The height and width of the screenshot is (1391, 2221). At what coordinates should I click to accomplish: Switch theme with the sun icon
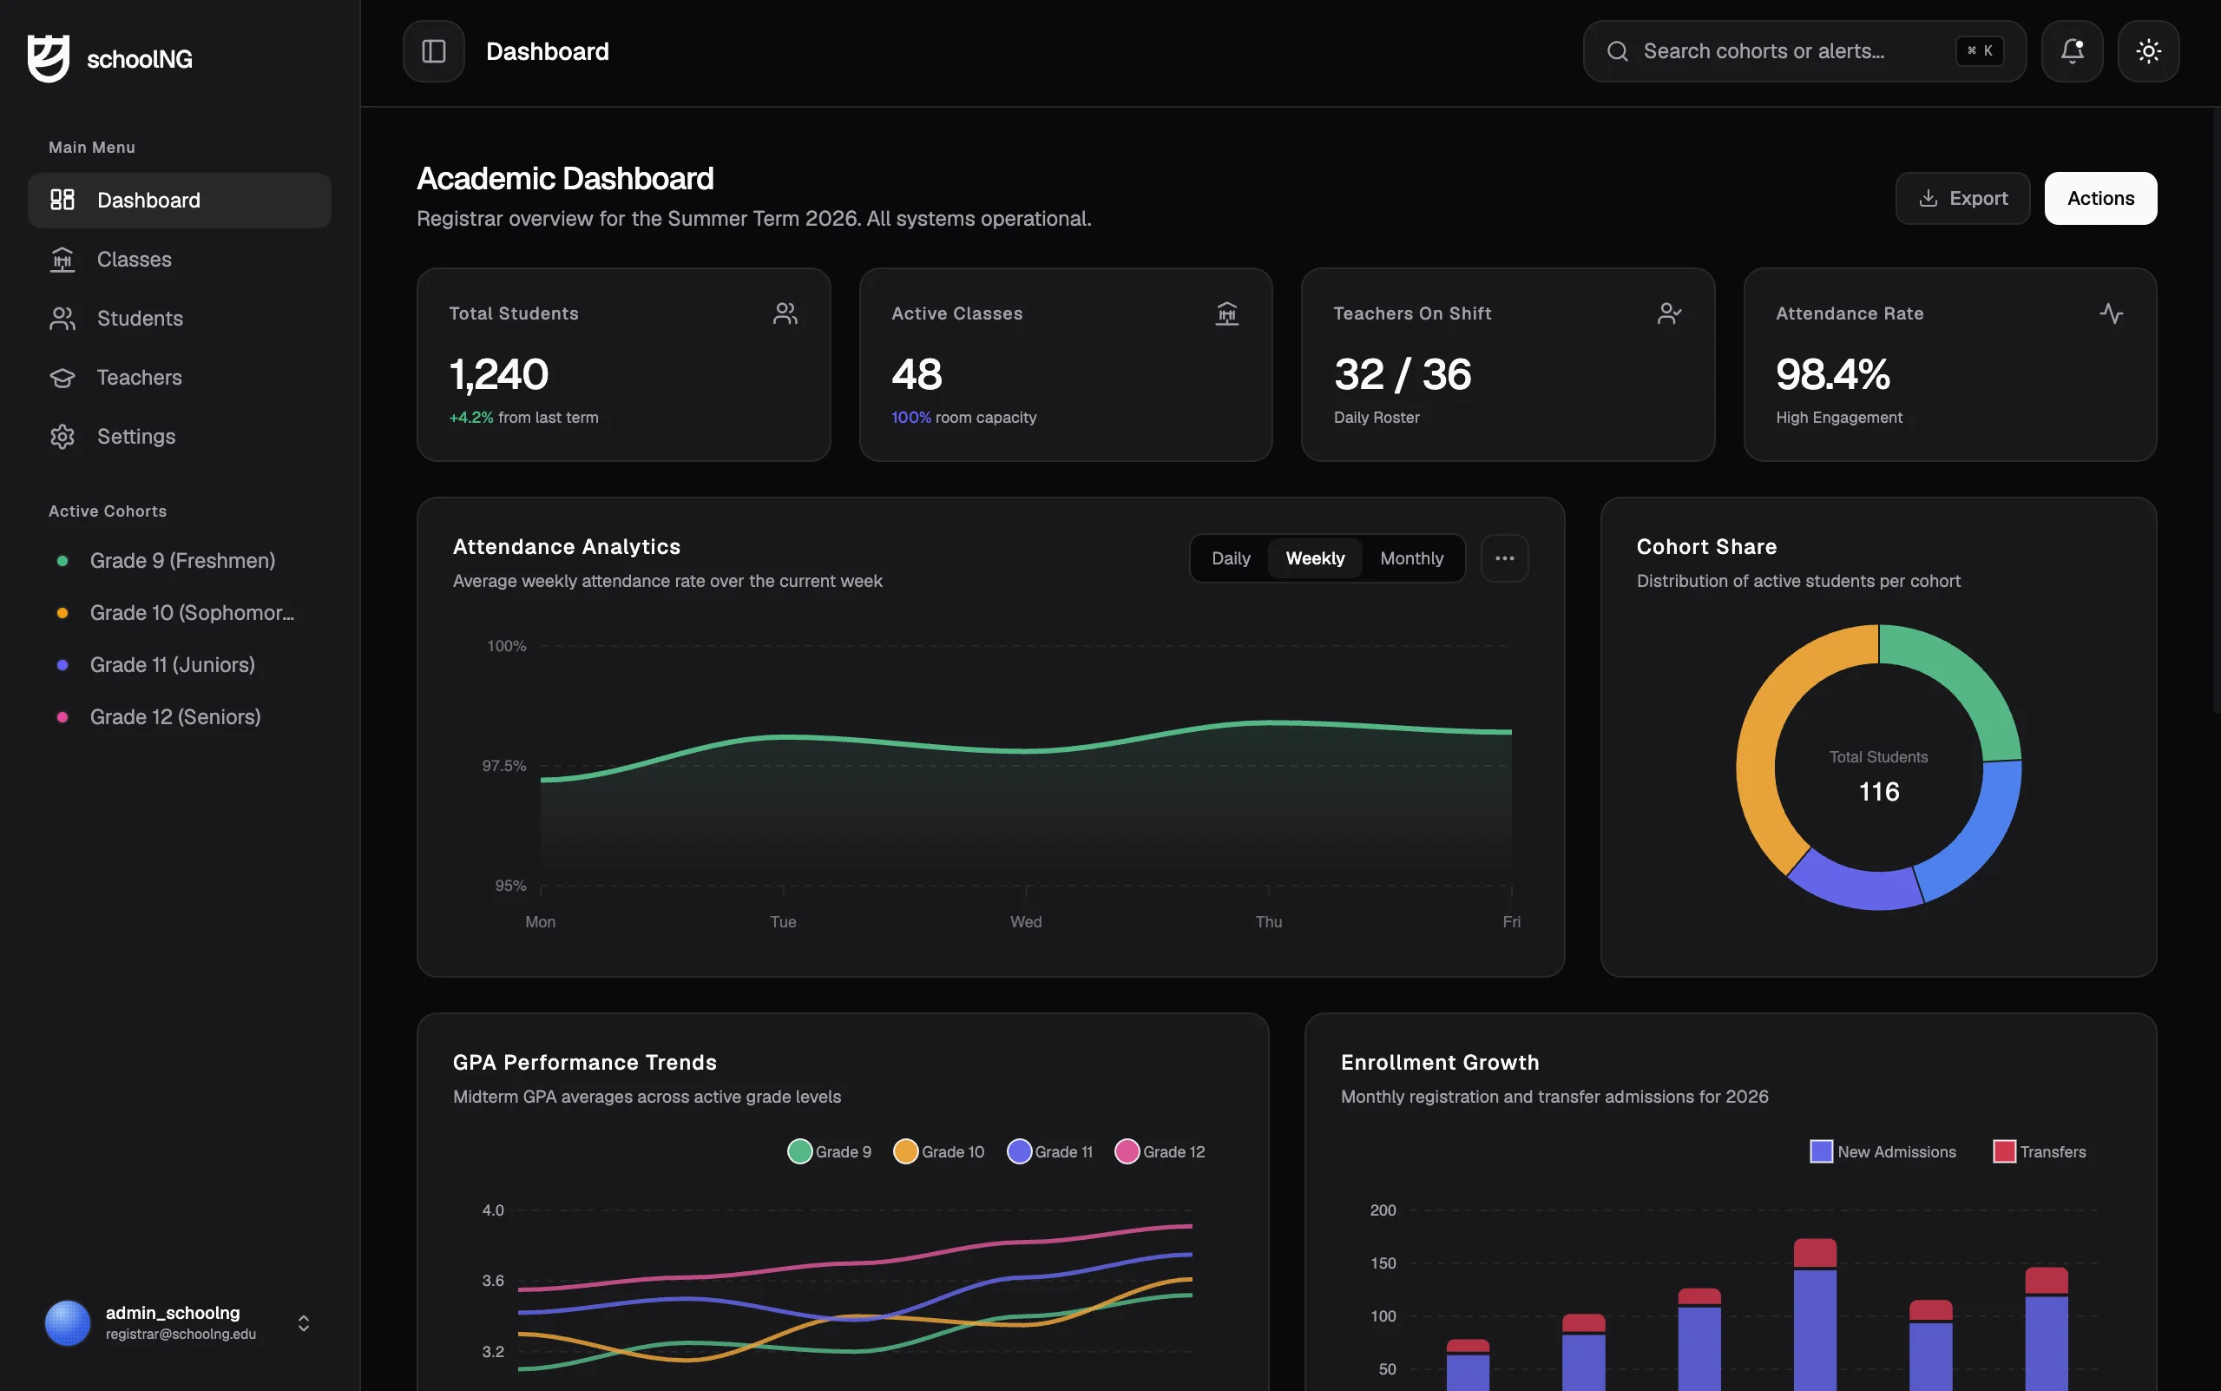pyautogui.click(x=2148, y=51)
